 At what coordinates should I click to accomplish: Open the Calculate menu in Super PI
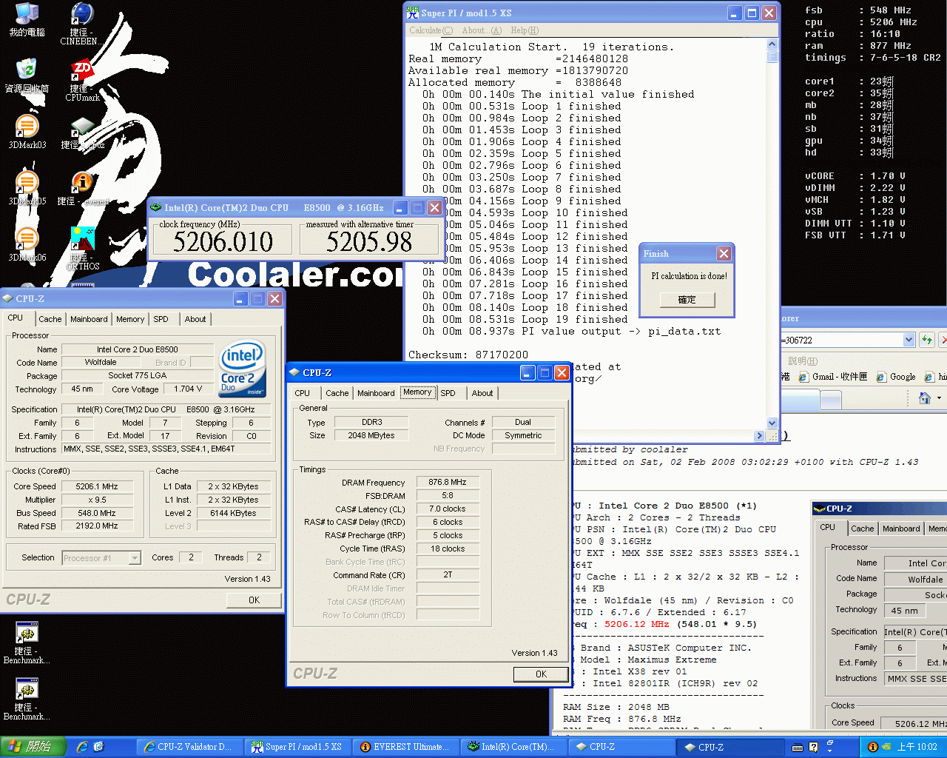point(431,30)
